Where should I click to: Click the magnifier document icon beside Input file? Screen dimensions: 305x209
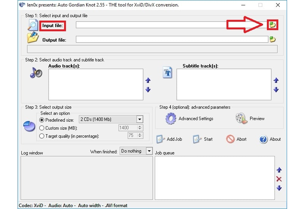pyautogui.click(x=33, y=25)
